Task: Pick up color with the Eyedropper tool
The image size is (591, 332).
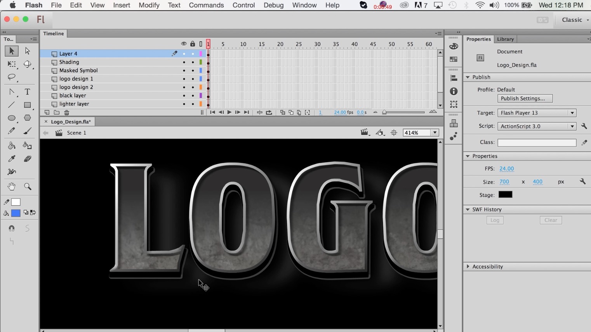Action: pyautogui.click(x=12, y=158)
